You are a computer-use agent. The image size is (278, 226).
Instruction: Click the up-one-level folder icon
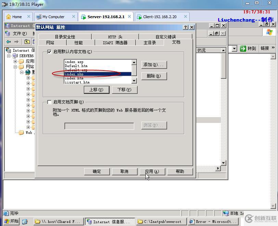(x=27, y=42)
